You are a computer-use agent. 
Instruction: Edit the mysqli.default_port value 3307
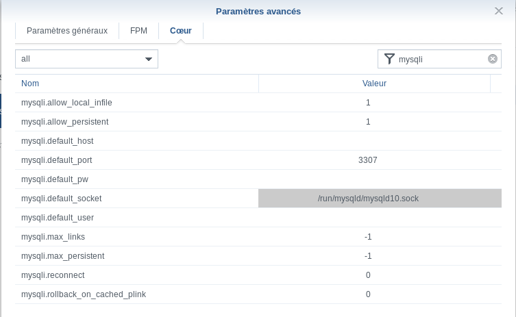pyautogui.click(x=368, y=160)
